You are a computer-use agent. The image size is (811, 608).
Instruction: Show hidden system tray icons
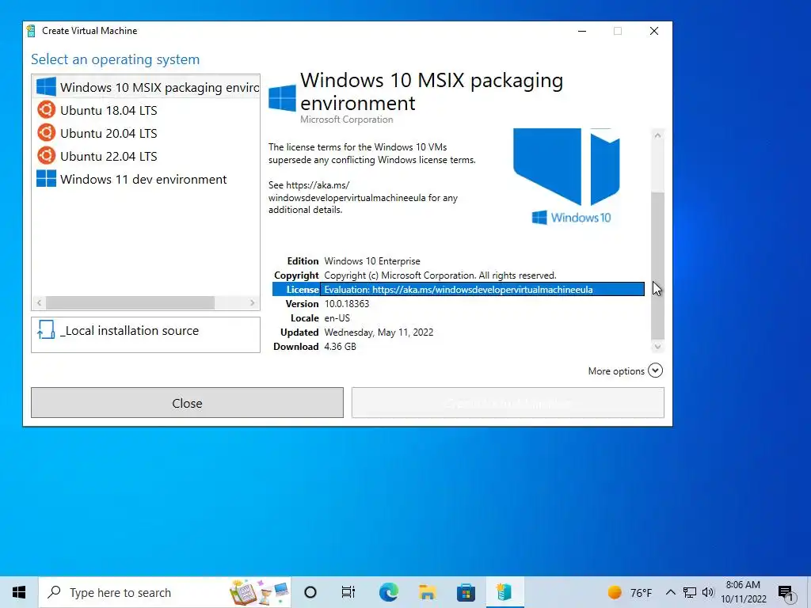670,592
